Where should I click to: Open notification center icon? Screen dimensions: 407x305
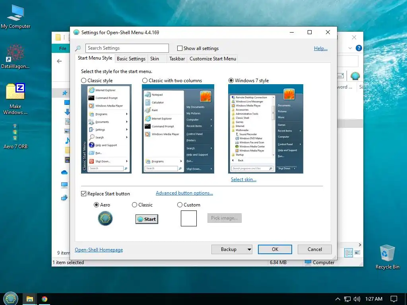pyautogui.click(x=394, y=299)
